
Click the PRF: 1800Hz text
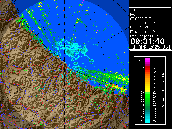point(141,27)
